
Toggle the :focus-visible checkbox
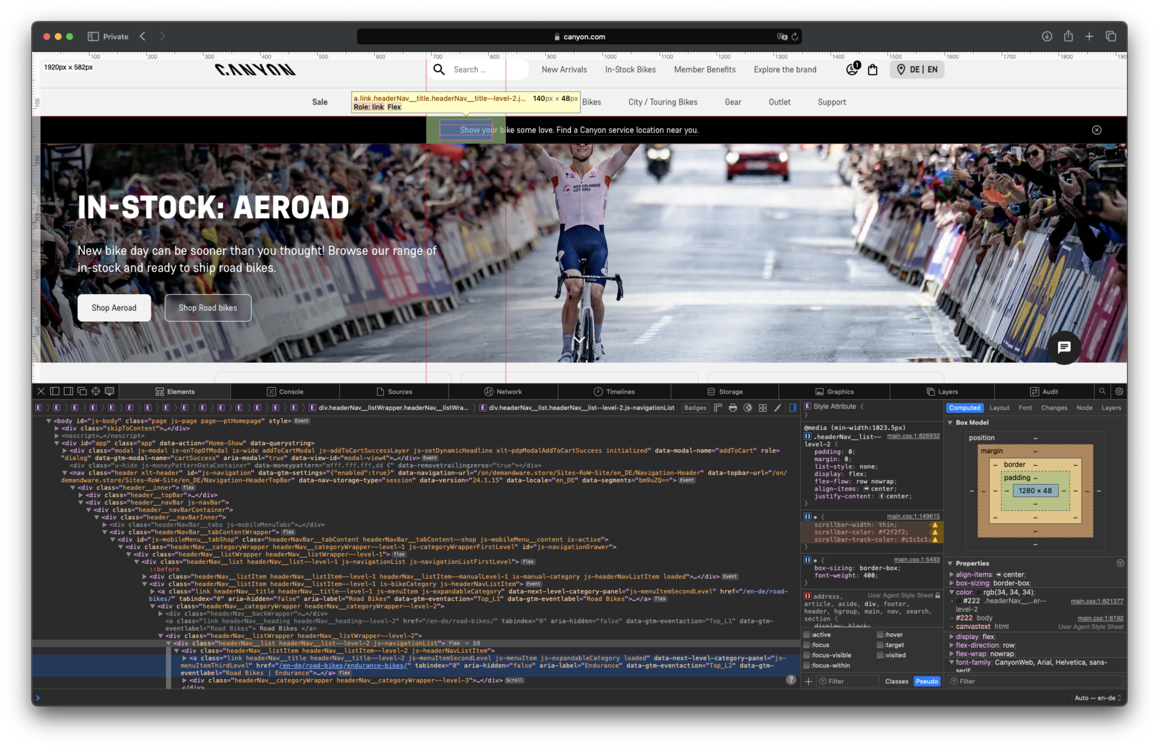[807, 655]
